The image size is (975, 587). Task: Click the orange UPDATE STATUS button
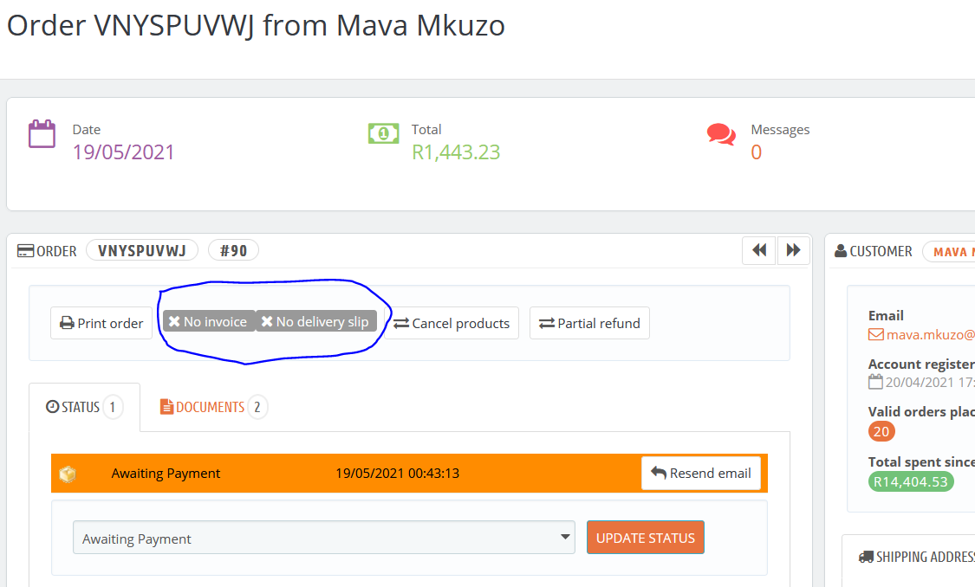click(x=646, y=538)
